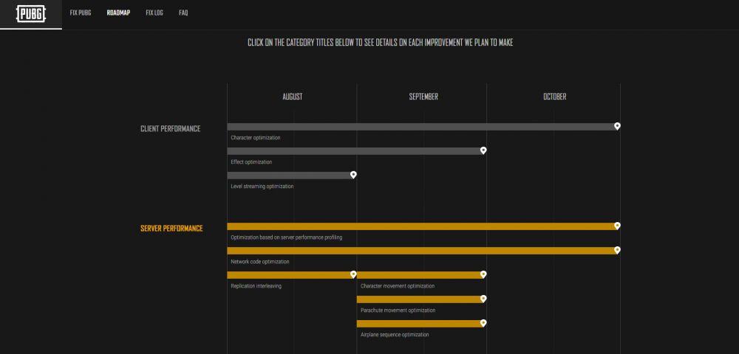Viewport: 739px width, 354px height.
Task: Click the 'Network code optimization' label
Action: [x=259, y=262]
